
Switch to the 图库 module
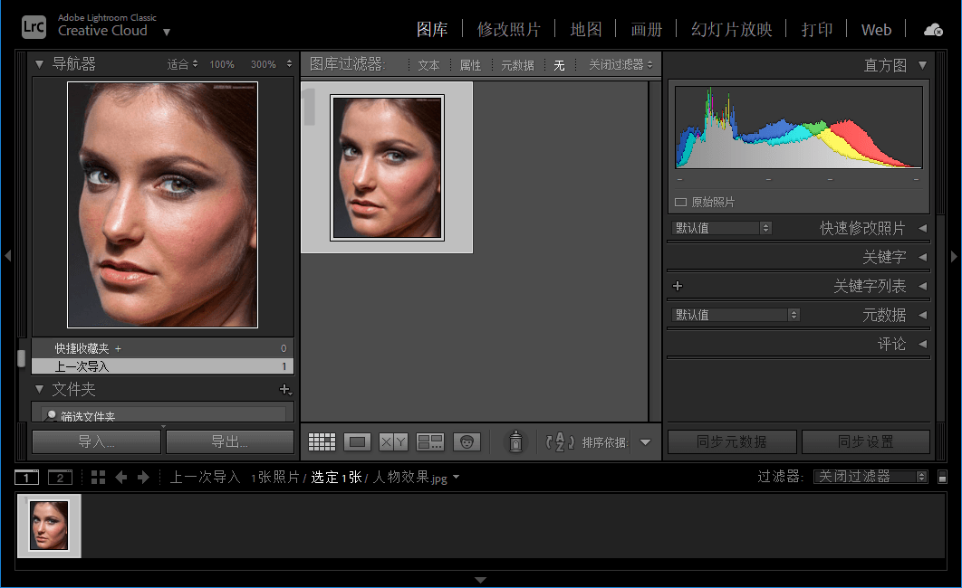pos(432,29)
